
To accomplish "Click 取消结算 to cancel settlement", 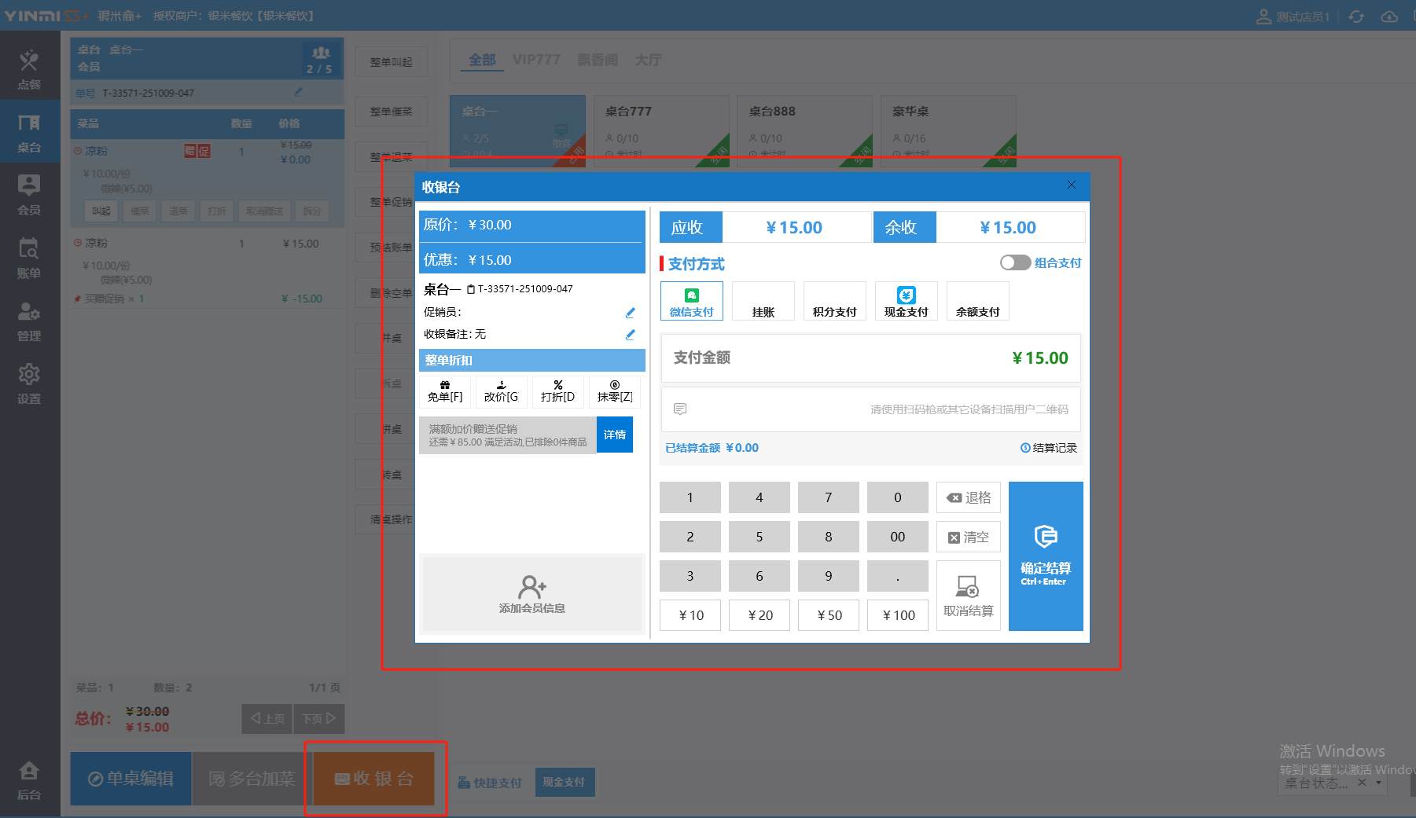I will [968, 596].
